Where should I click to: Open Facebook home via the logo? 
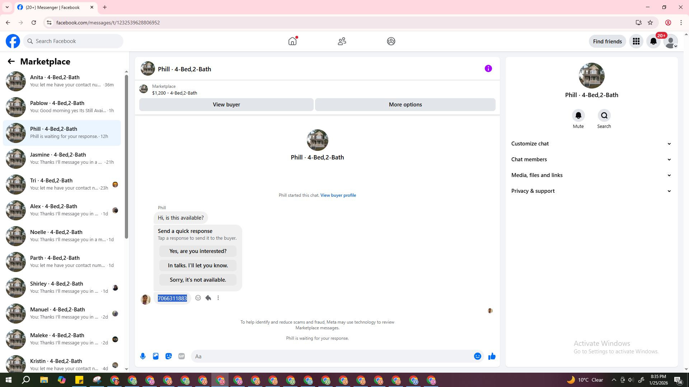click(13, 41)
